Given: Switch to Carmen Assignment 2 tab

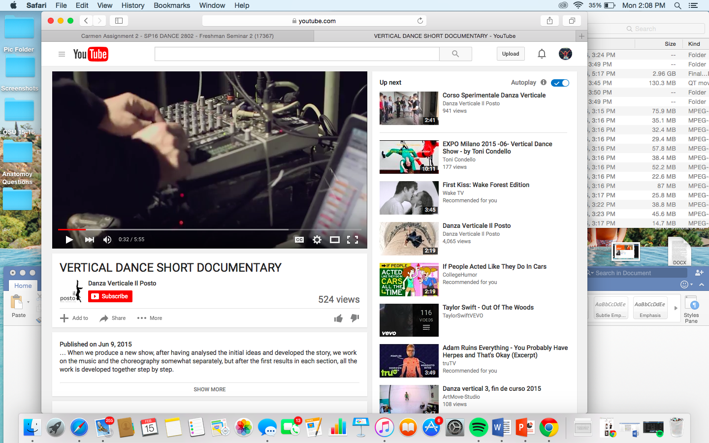Looking at the screenshot, I should [177, 36].
